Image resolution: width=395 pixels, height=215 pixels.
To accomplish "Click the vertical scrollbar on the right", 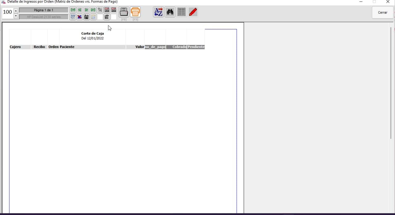I will tap(391, 83).
